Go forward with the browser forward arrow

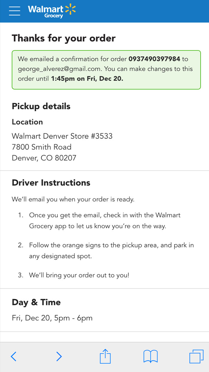tap(59, 356)
